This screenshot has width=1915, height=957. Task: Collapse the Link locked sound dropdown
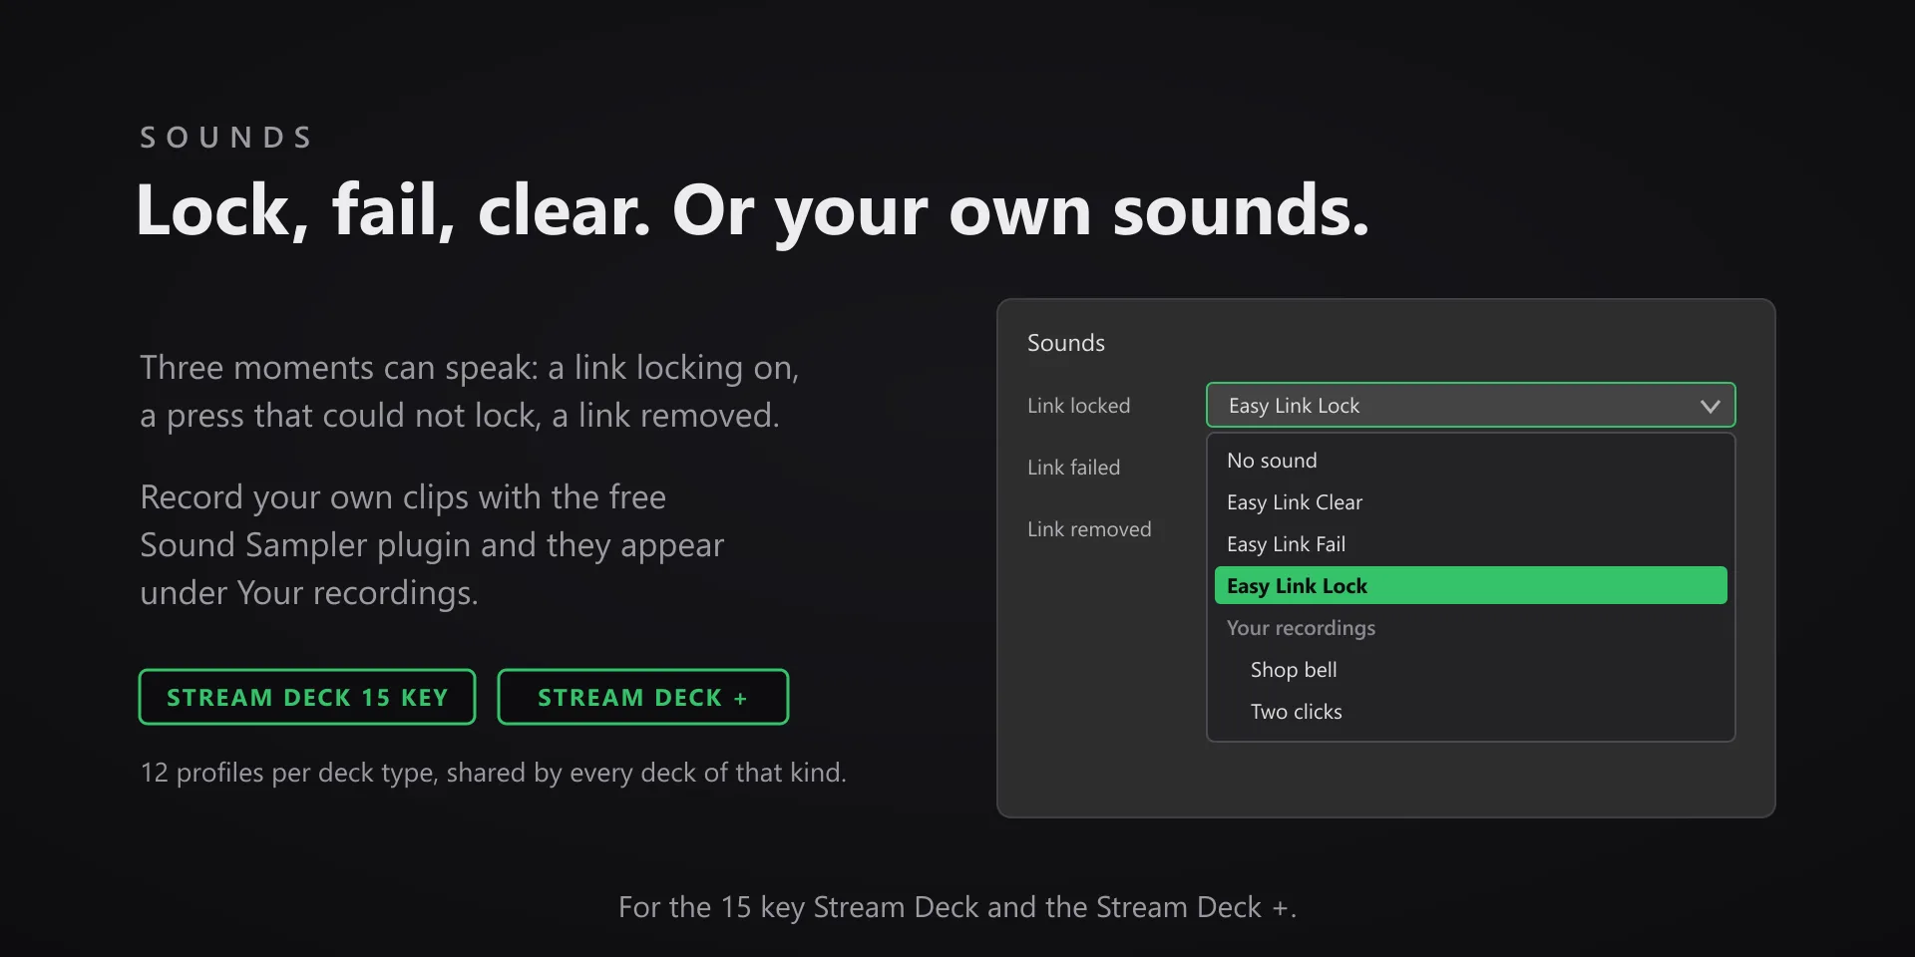click(1471, 405)
